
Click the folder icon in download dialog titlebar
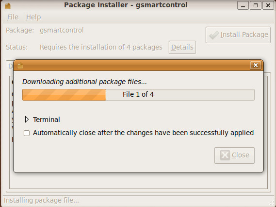tap(20, 66)
